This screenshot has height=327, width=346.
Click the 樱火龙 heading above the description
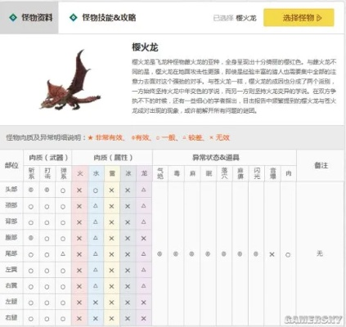click(x=145, y=47)
